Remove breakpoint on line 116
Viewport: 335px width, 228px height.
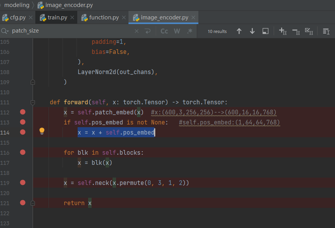[23, 152]
